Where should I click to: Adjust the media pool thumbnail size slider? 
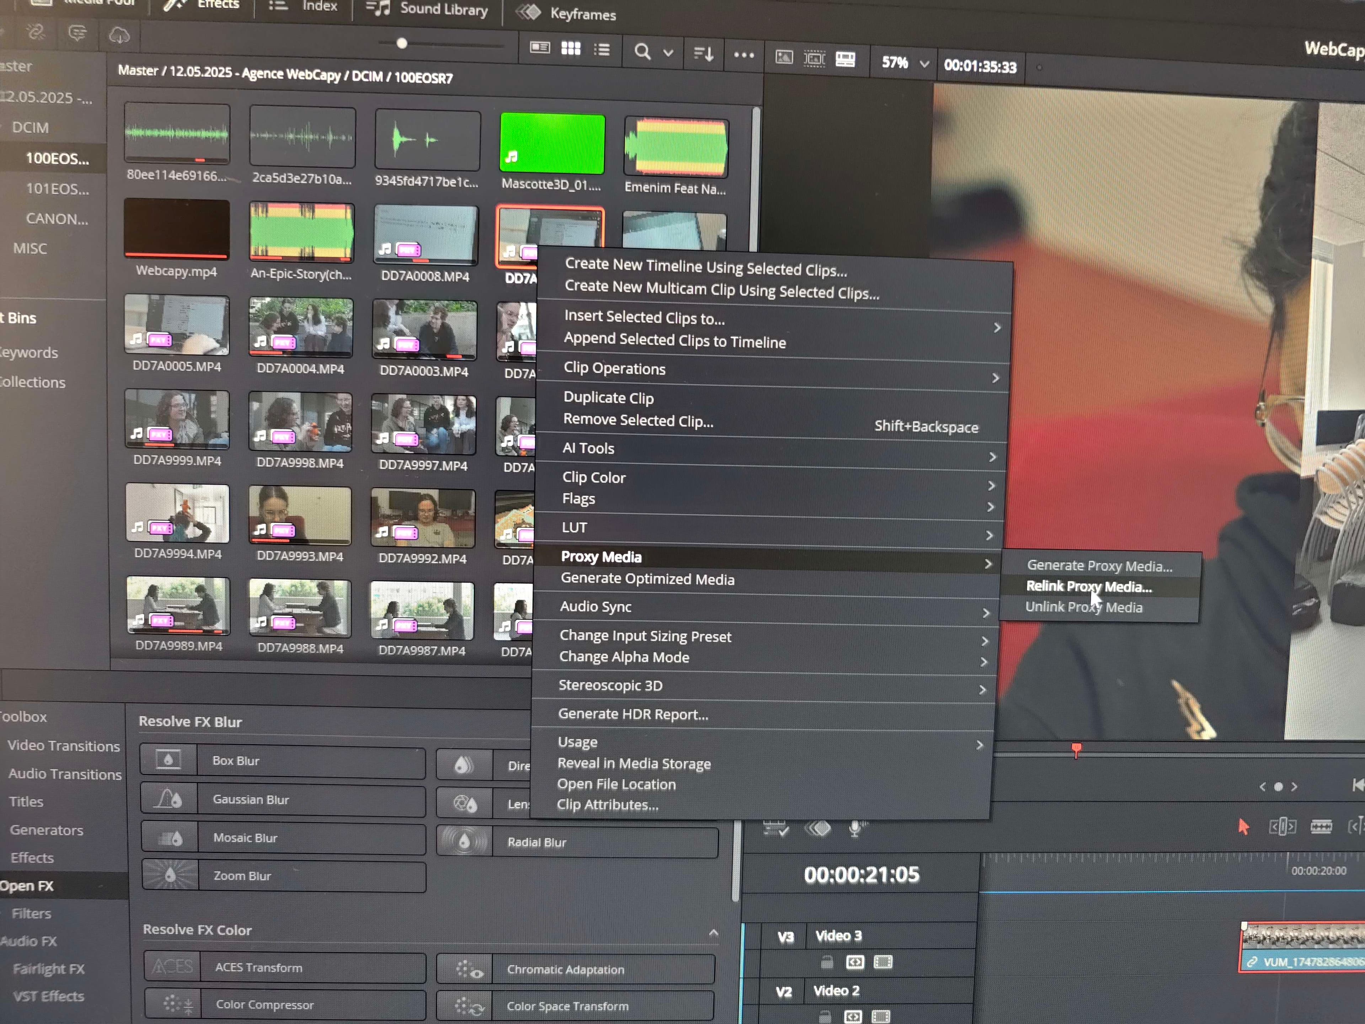click(402, 43)
